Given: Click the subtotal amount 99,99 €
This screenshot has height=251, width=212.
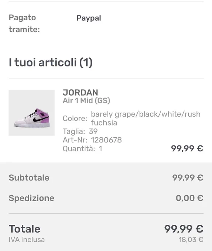Looking at the screenshot, I should pyautogui.click(x=188, y=178).
